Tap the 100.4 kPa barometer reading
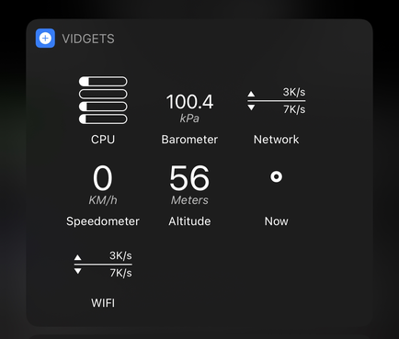The width and height of the screenshot is (399, 339). point(189,107)
